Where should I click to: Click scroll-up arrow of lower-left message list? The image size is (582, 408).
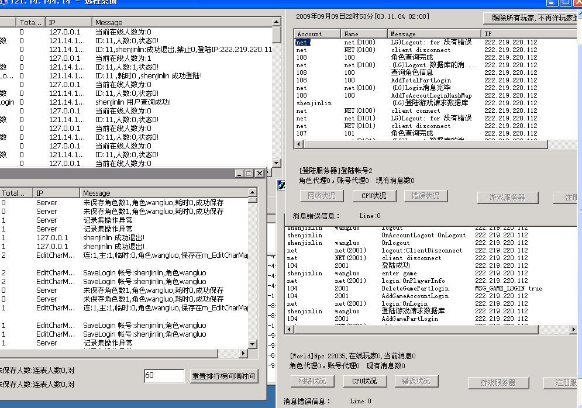coord(253,193)
